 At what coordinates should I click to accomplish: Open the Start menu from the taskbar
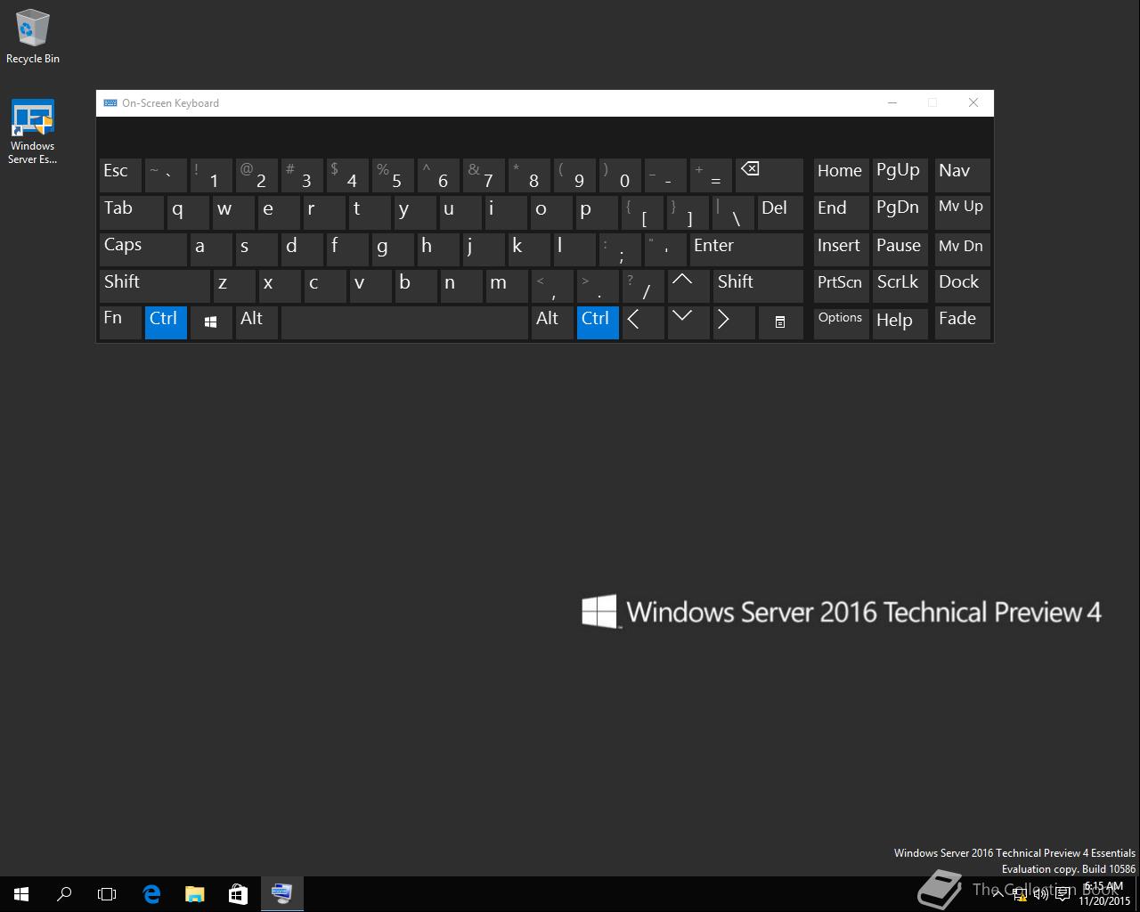(21, 893)
